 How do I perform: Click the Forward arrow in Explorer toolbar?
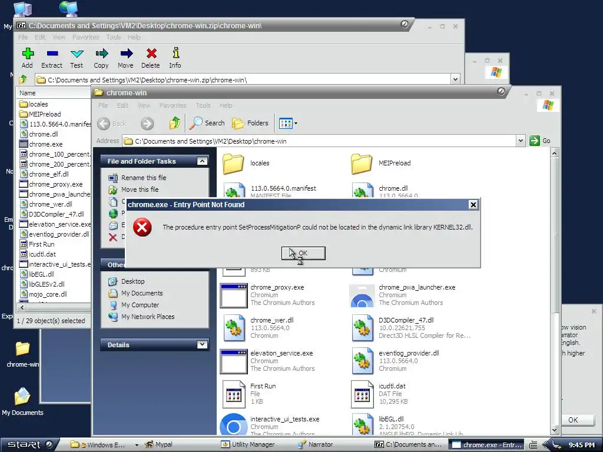147,124
